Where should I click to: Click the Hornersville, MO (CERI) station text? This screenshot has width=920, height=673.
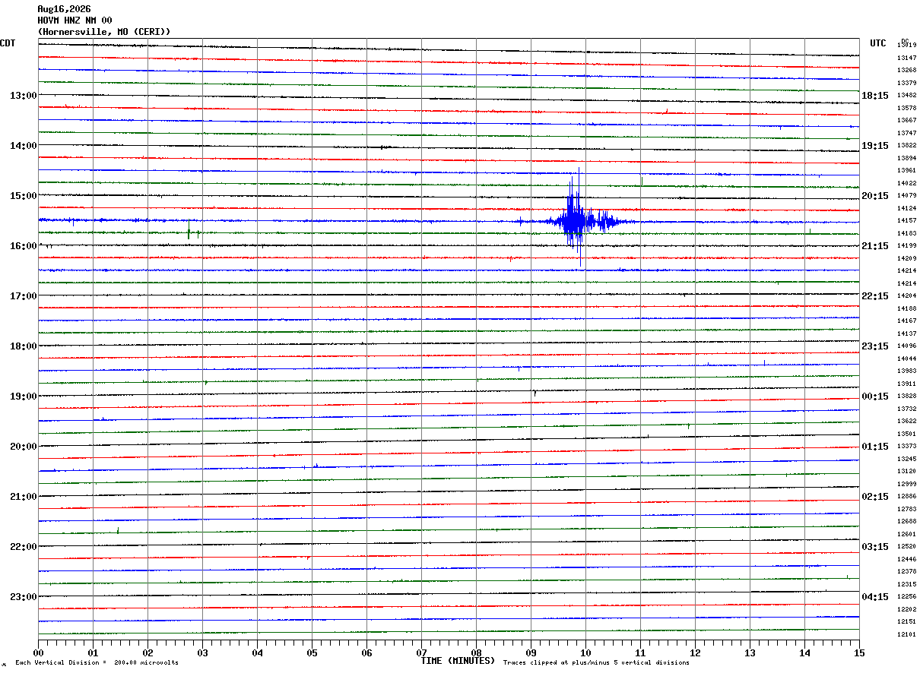[104, 32]
